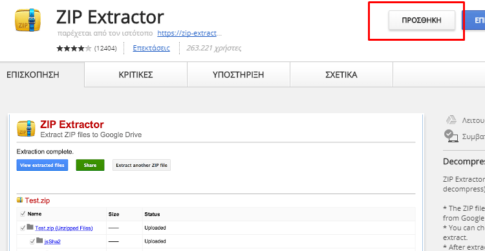Image resolution: width=485 pixels, height=251 pixels.
Task: Click the small zip icon beside Test.zip
Action: [20, 200]
